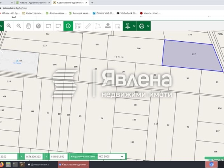Open the Кадастрално bookmark

click(33, 13)
